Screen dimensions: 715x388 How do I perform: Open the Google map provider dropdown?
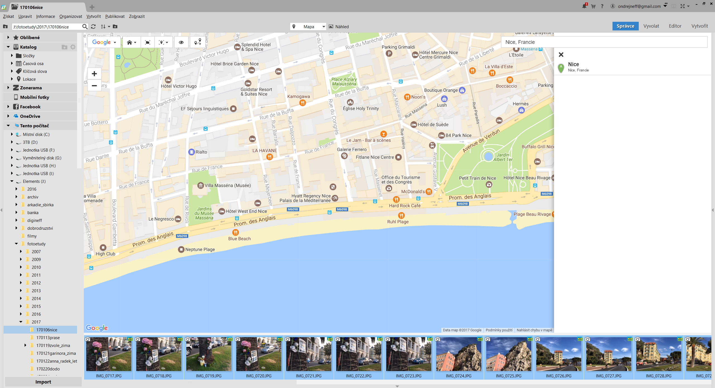104,42
